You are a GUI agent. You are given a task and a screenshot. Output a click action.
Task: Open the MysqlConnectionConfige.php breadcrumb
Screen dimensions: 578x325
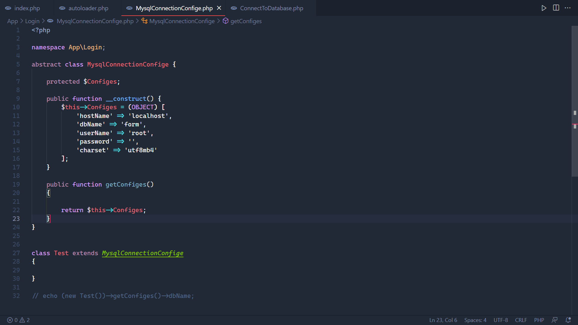point(95,21)
